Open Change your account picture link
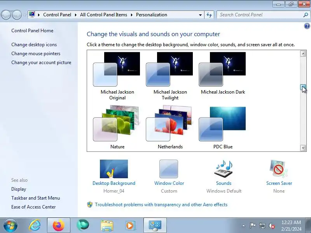The image size is (311, 233). pyautogui.click(x=41, y=63)
